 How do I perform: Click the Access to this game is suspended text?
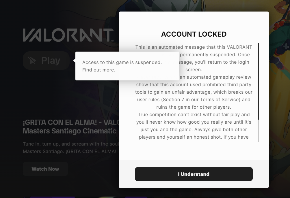(x=122, y=62)
